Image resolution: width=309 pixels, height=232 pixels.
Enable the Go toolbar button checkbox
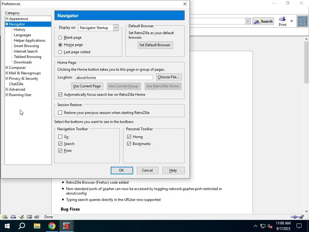click(x=60, y=137)
